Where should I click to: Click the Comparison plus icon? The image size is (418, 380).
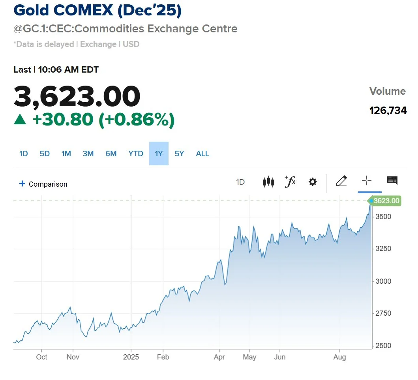tap(22, 183)
